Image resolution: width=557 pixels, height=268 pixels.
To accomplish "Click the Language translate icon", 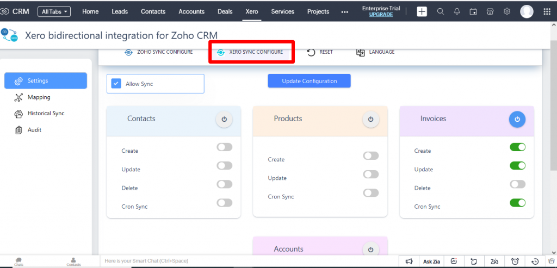I will click(x=361, y=53).
